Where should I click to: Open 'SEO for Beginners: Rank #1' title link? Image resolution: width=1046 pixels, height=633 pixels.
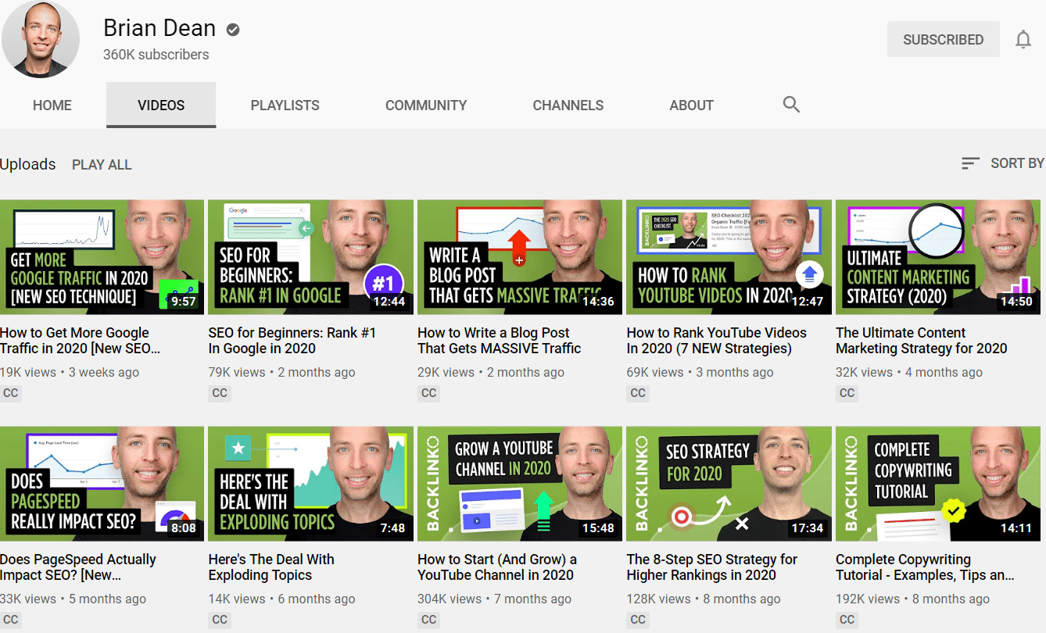(292, 341)
